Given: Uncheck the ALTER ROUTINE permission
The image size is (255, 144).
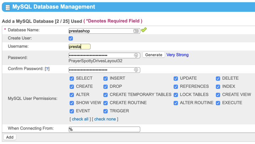Looking at the screenshot, I should [x=176, y=103].
